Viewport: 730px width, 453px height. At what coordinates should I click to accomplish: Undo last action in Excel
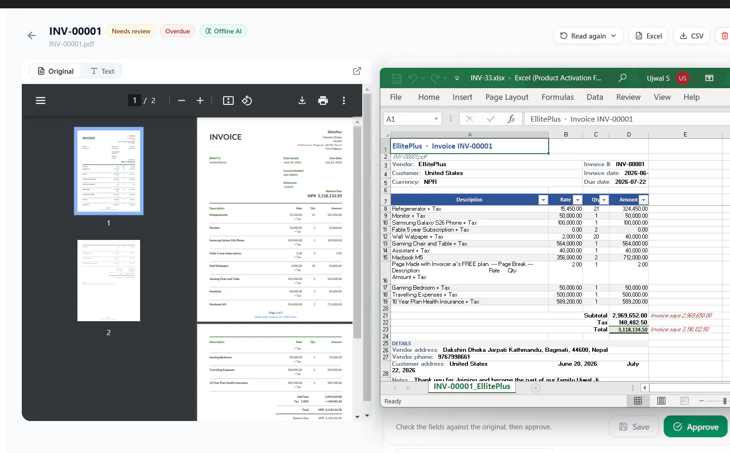pos(412,78)
